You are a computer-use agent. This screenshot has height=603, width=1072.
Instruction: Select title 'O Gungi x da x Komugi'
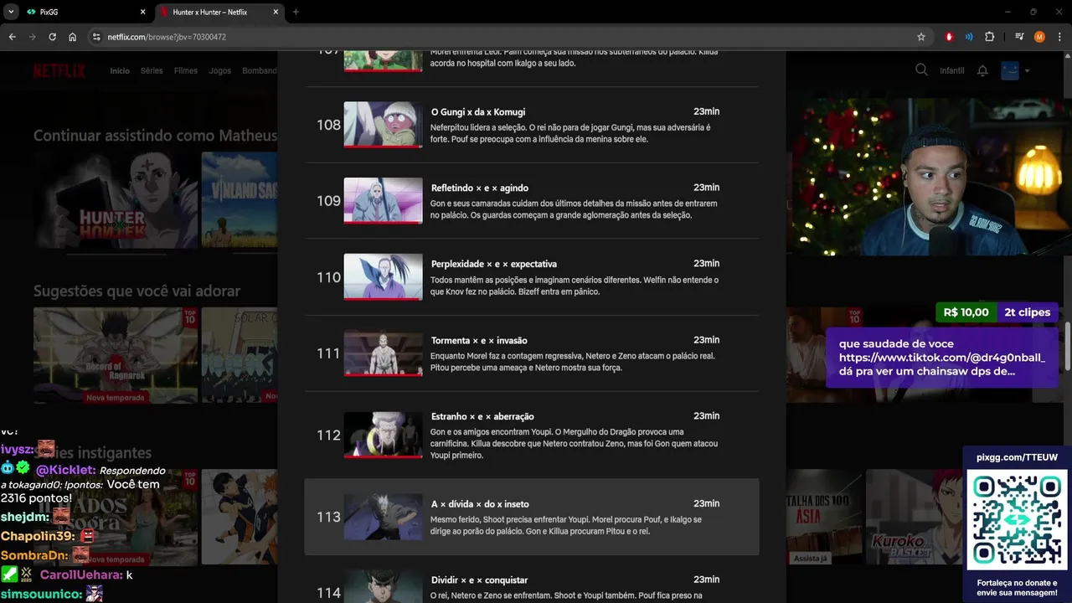point(478,112)
